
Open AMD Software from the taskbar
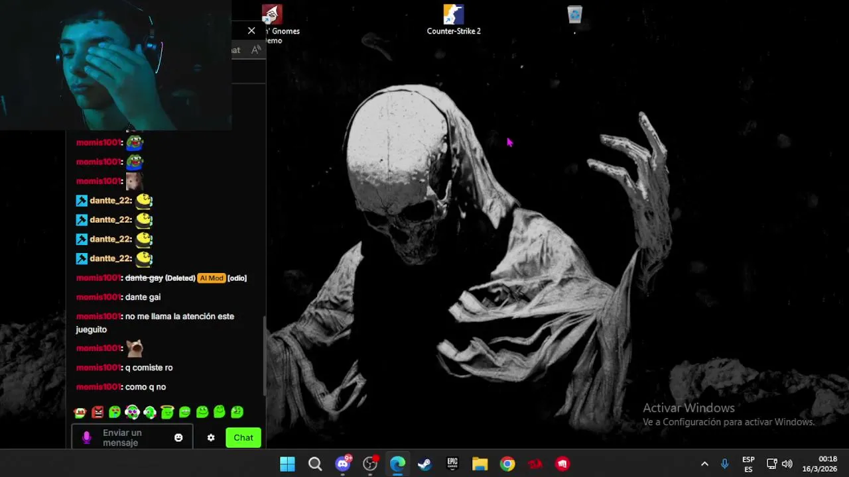click(x=535, y=464)
